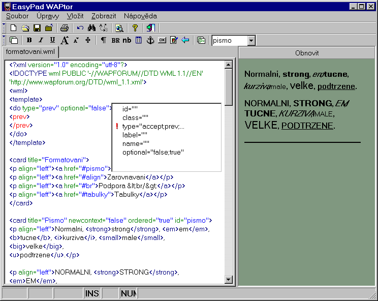Click the card title="Pismo" line in code
Screen dimensions: 378x301
point(111,221)
